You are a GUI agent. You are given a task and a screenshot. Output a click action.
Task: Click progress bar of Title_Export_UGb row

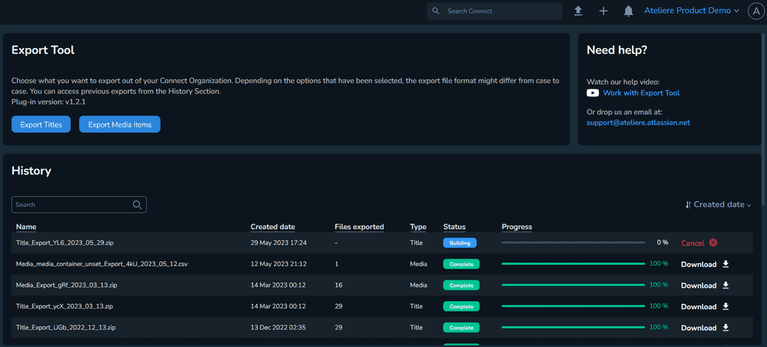click(x=574, y=327)
